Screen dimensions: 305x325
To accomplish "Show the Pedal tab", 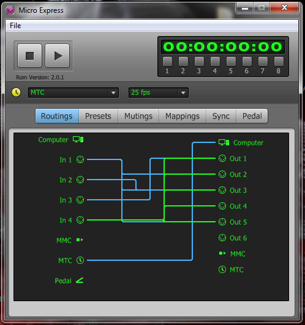I will [252, 116].
